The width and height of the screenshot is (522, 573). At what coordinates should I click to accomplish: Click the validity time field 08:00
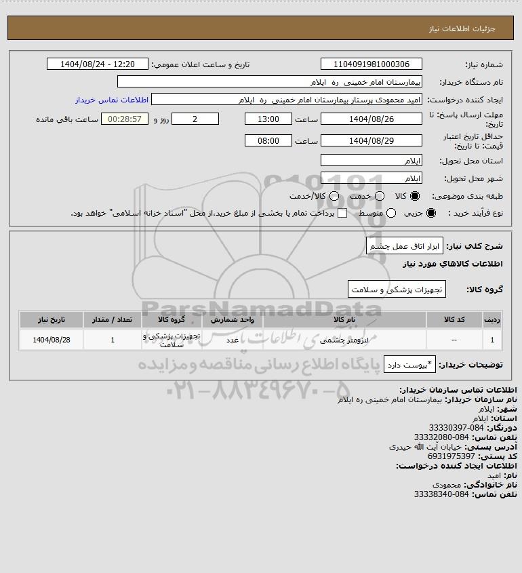coord(268,140)
